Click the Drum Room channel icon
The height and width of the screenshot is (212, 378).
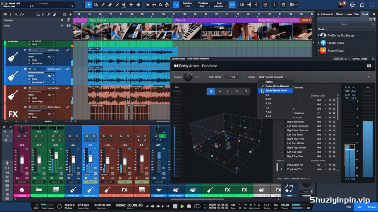click(176, 190)
